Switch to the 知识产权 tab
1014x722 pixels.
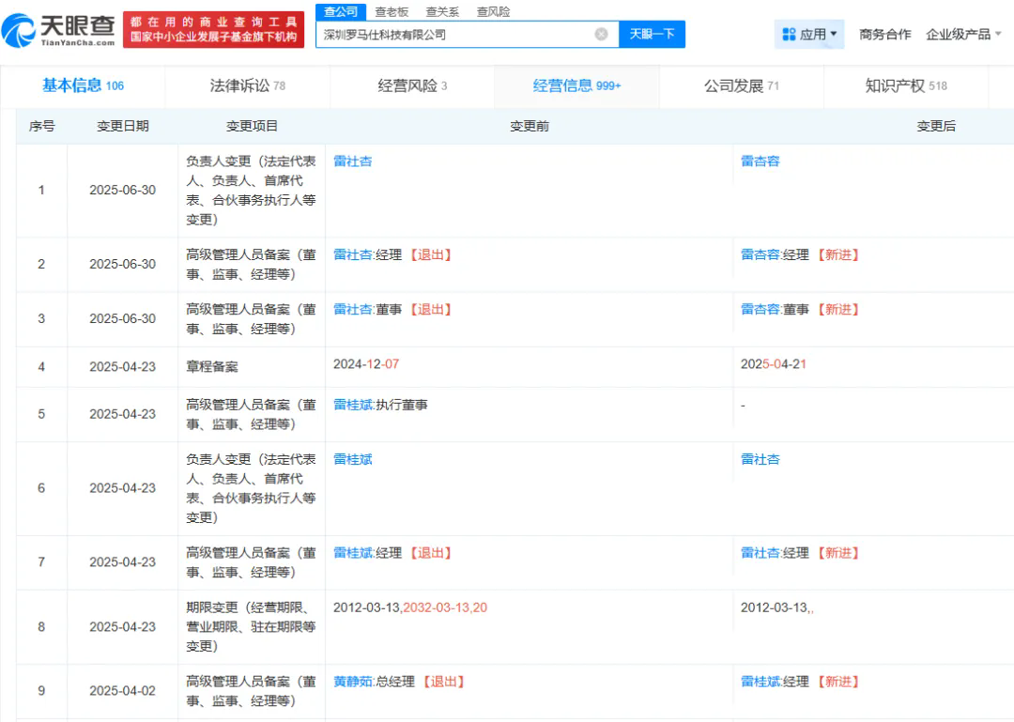(901, 85)
